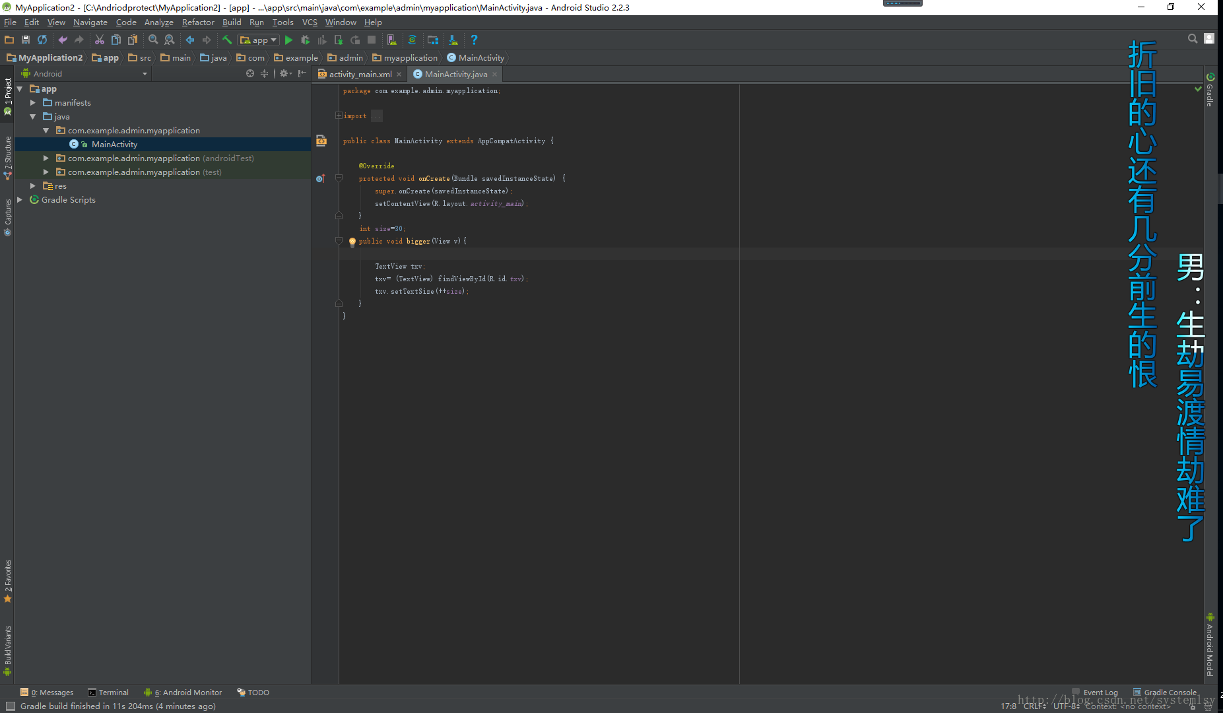Open the File menu

click(x=10, y=22)
